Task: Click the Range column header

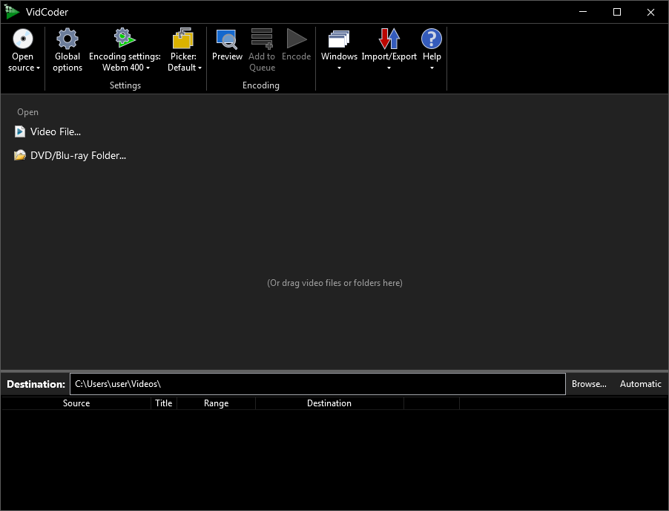Action: coord(217,403)
